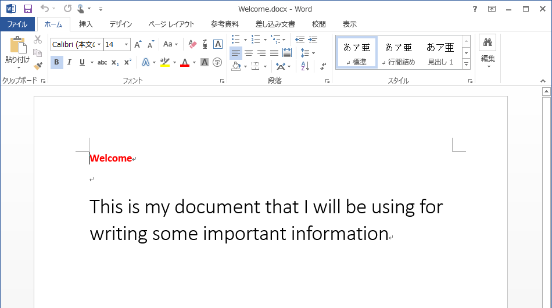Click the touch/mouse mode icon
552x308 pixels.
pos(81,9)
